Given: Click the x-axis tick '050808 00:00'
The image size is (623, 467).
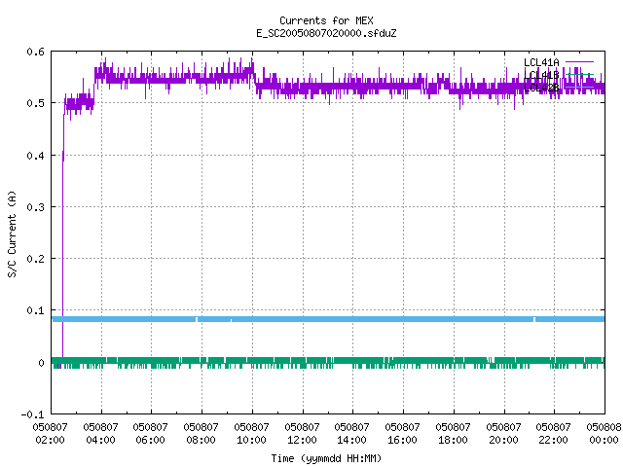Looking at the screenshot, I should (x=604, y=433).
